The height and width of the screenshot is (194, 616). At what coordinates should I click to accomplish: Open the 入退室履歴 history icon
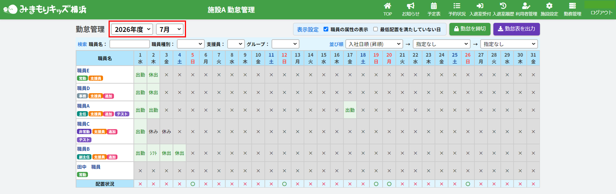(503, 9)
